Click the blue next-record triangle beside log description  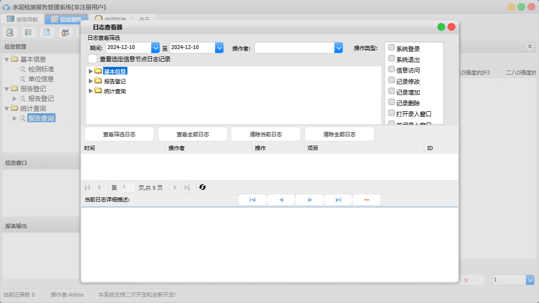pyautogui.click(x=310, y=200)
